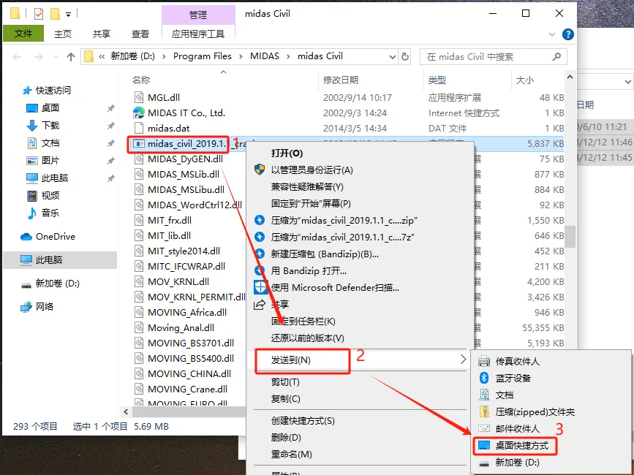Image resolution: width=634 pixels, height=475 pixels.
Task: Click the midas.dat file icon
Action: click(139, 128)
